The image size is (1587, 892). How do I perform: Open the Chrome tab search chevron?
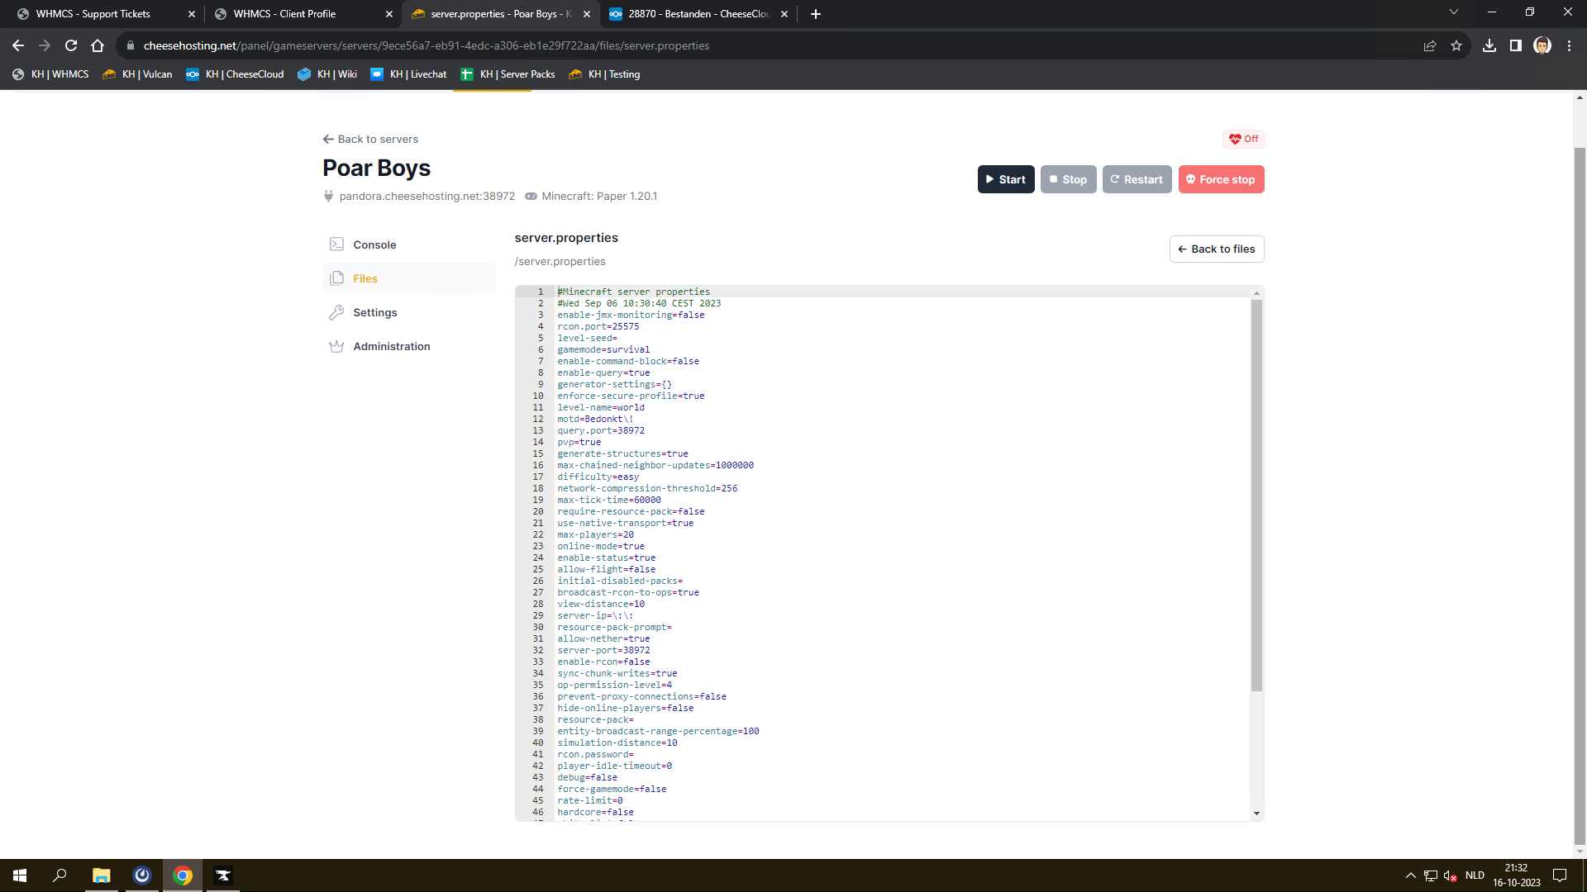(1454, 12)
